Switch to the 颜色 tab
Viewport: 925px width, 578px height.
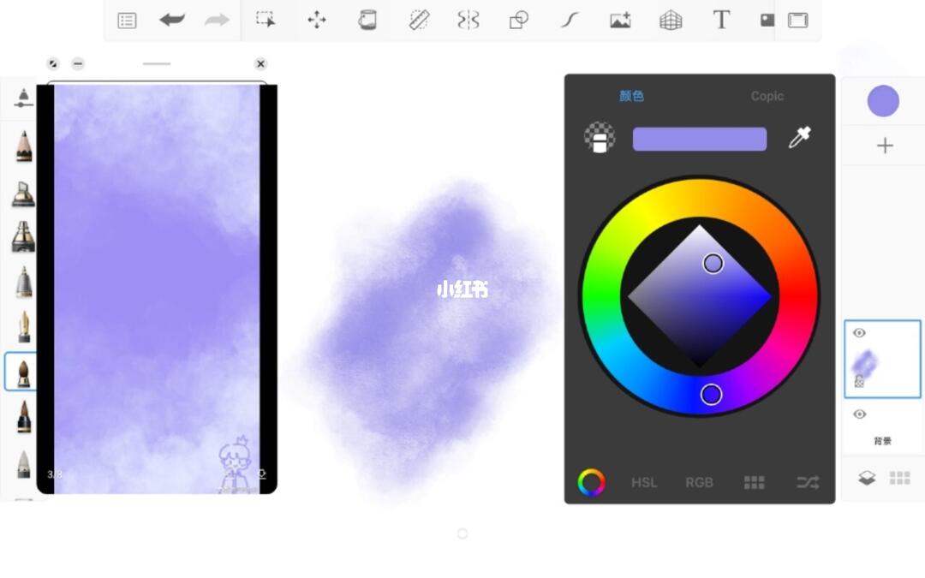tap(631, 96)
